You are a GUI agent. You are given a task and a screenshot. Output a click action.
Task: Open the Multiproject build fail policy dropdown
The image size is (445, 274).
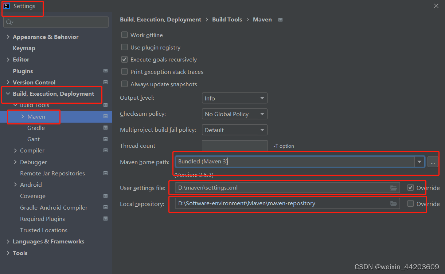click(x=234, y=130)
